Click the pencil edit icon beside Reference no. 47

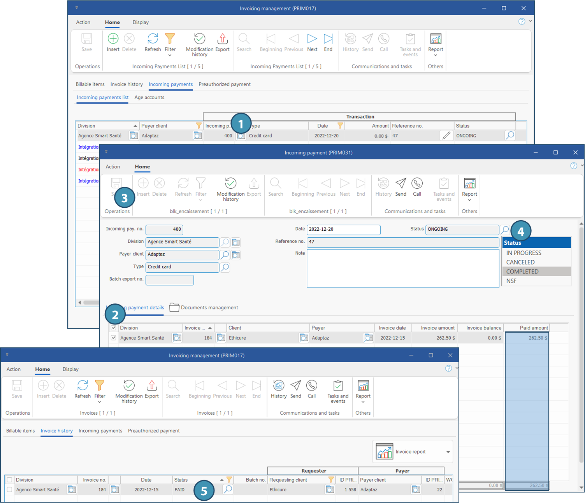pyautogui.click(x=446, y=136)
